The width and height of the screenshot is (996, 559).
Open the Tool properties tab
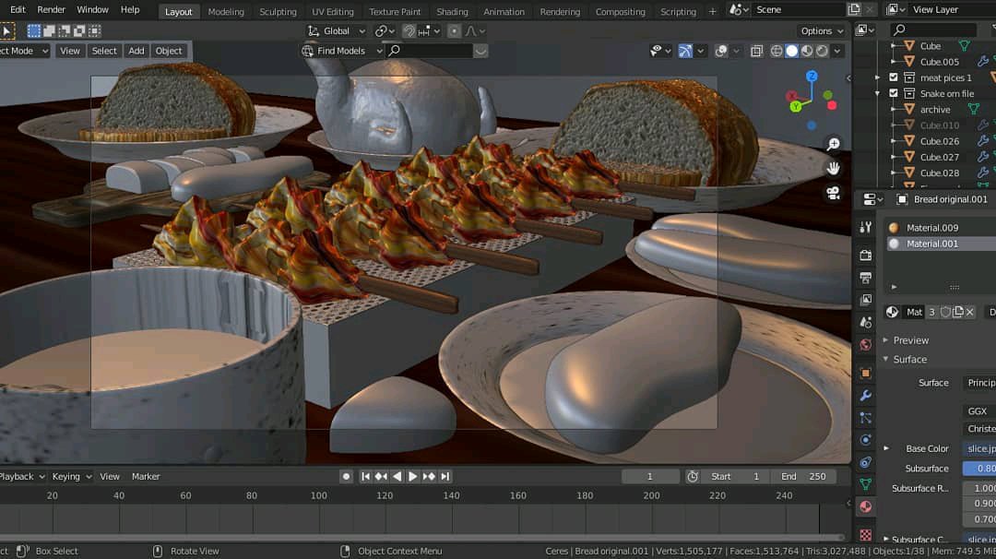865,228
